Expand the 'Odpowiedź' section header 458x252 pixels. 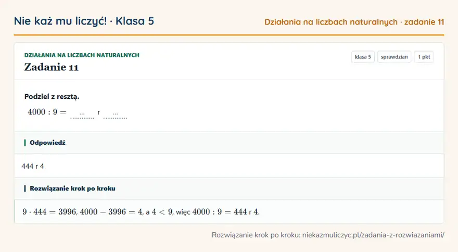(x=229, y=143)
